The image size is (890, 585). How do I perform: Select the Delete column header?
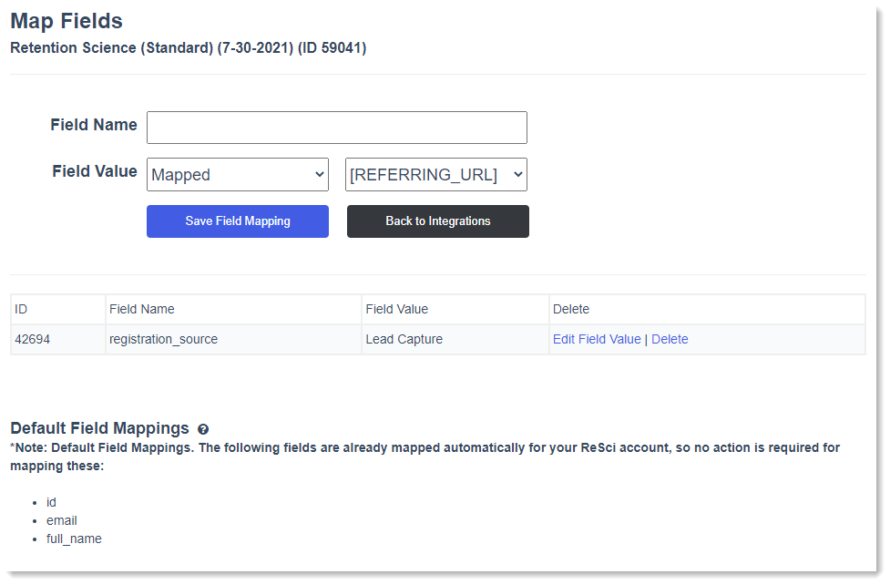[x=707, y=309]
